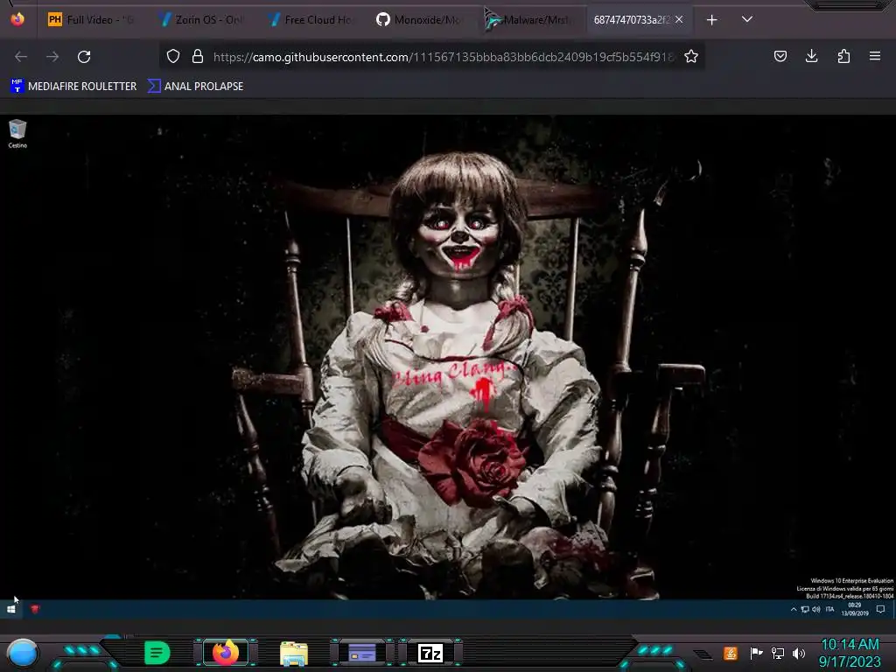Open the volume speaker tray icon
Image resolution: width=896 pixels, height=672 pixels.
tap(799, 653)
